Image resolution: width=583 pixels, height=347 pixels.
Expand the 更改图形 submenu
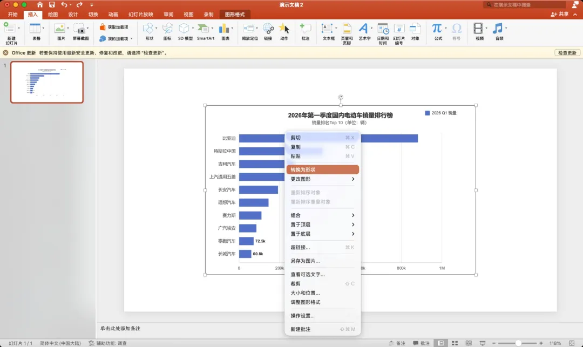322,179
